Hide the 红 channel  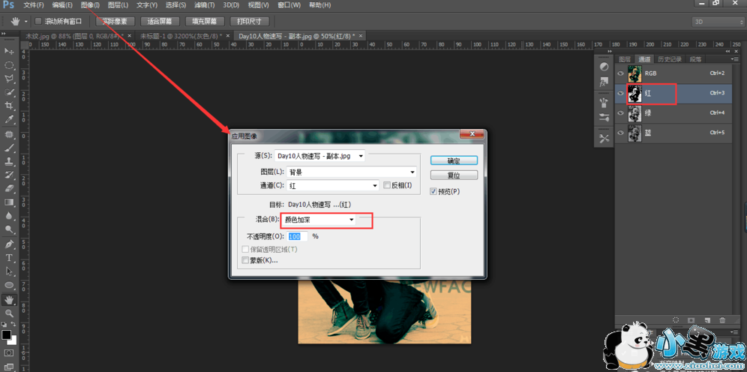pyautogui.click(x=620, y=93)
